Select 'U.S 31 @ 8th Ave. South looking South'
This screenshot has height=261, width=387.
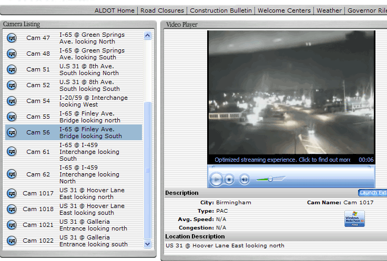click(x=89, y=85)
